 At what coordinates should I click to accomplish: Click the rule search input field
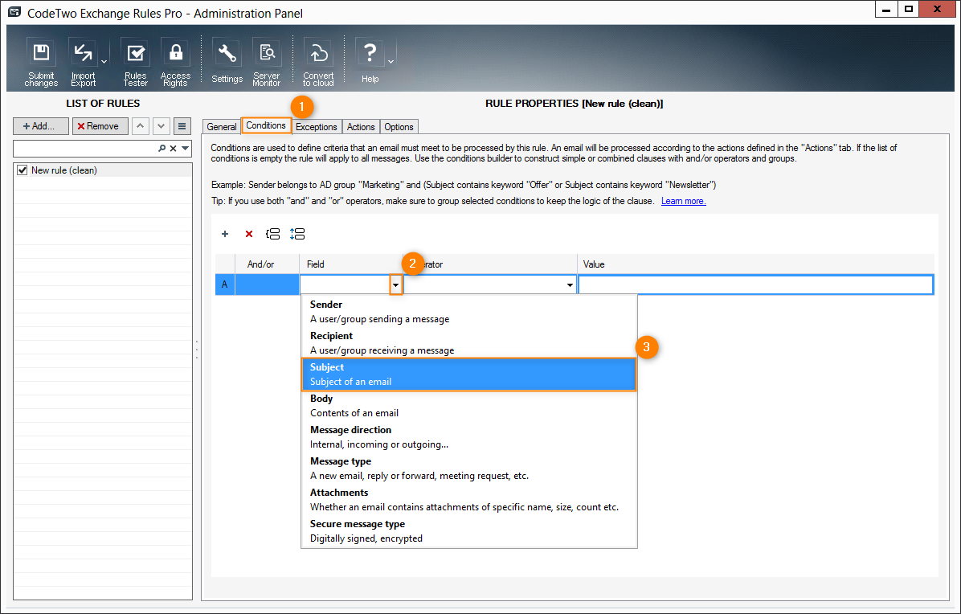point(84,149)
